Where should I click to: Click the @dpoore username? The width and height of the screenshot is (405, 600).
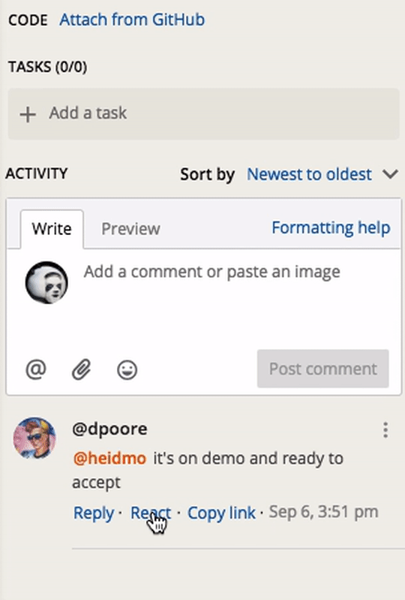(109, 429)
